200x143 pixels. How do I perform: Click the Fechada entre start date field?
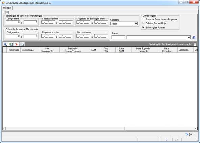[83, 36]
